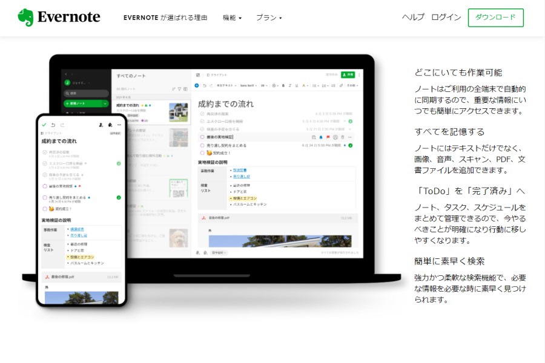Viewport: 545px width, 363px height.
Task: Click the insert link icon in the toolbar
Action: coord(341,85)
